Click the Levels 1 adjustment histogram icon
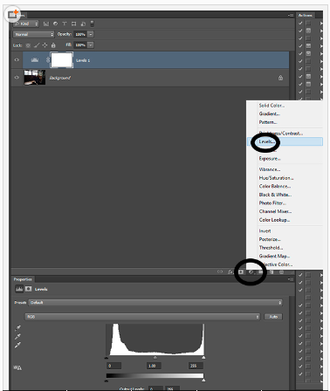Viewport: 330px width, 391px height. click(35, 60)
